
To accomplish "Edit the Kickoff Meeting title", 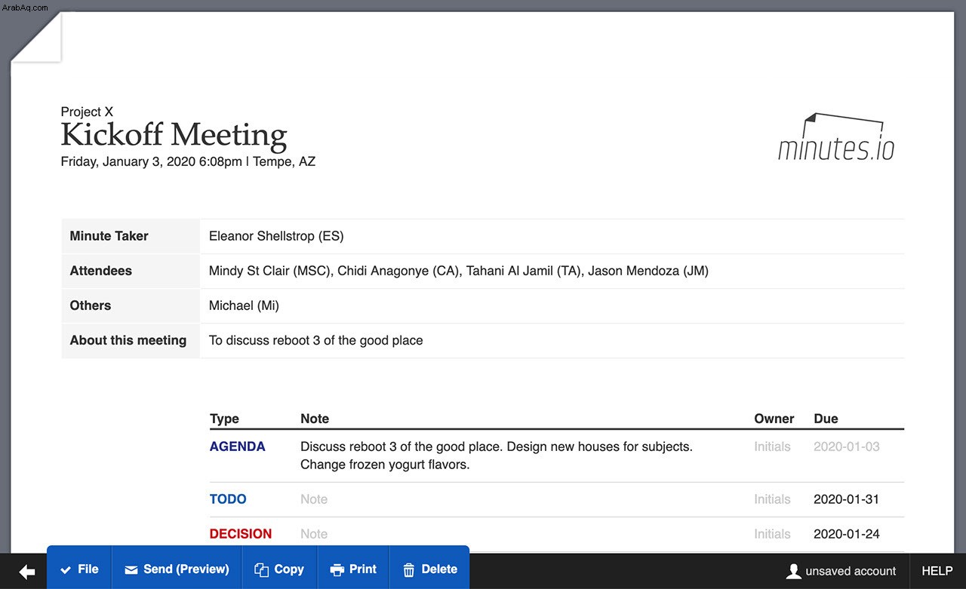I will coord(174,135).
